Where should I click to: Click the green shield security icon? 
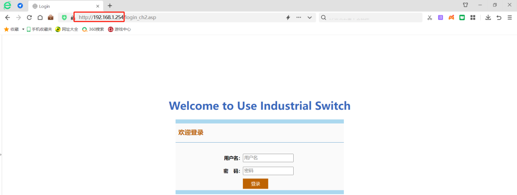point(64,17)
